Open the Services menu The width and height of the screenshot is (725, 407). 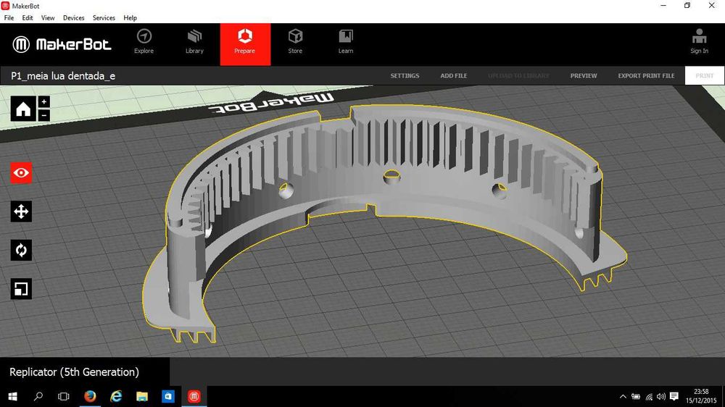[x=104, y=18]
